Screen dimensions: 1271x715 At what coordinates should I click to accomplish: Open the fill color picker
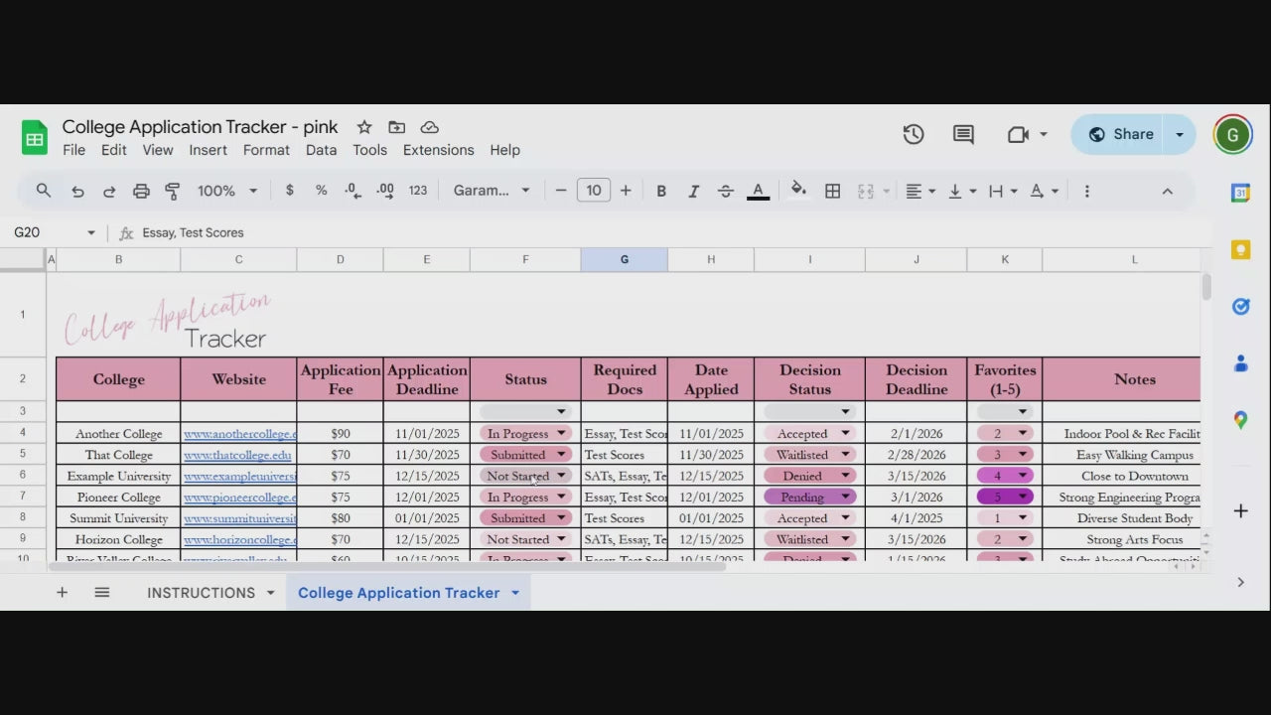(x=798, y=191)
